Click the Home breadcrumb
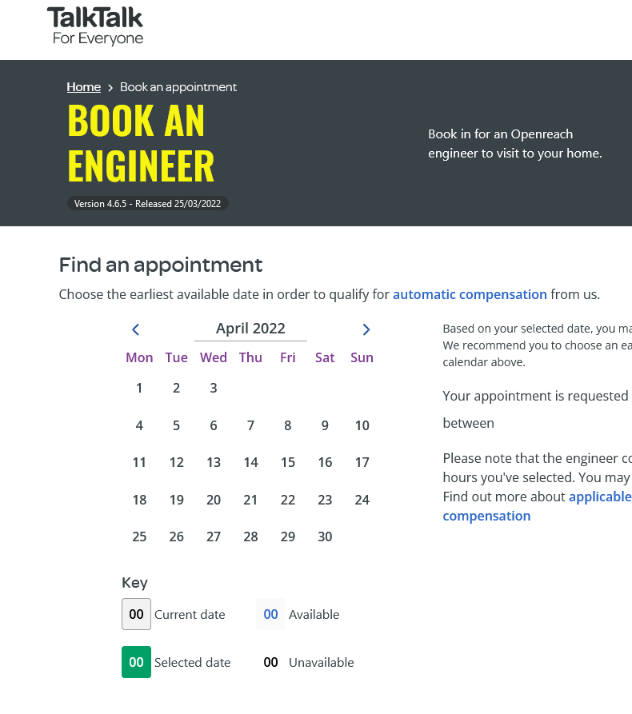Viewport: 632px width, 714px height. [x=83, y=87]
